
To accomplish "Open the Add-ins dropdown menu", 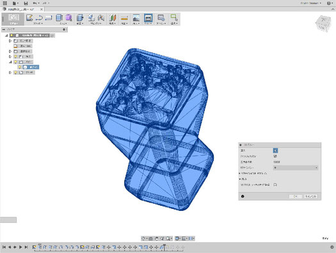I will click(161, 23).
